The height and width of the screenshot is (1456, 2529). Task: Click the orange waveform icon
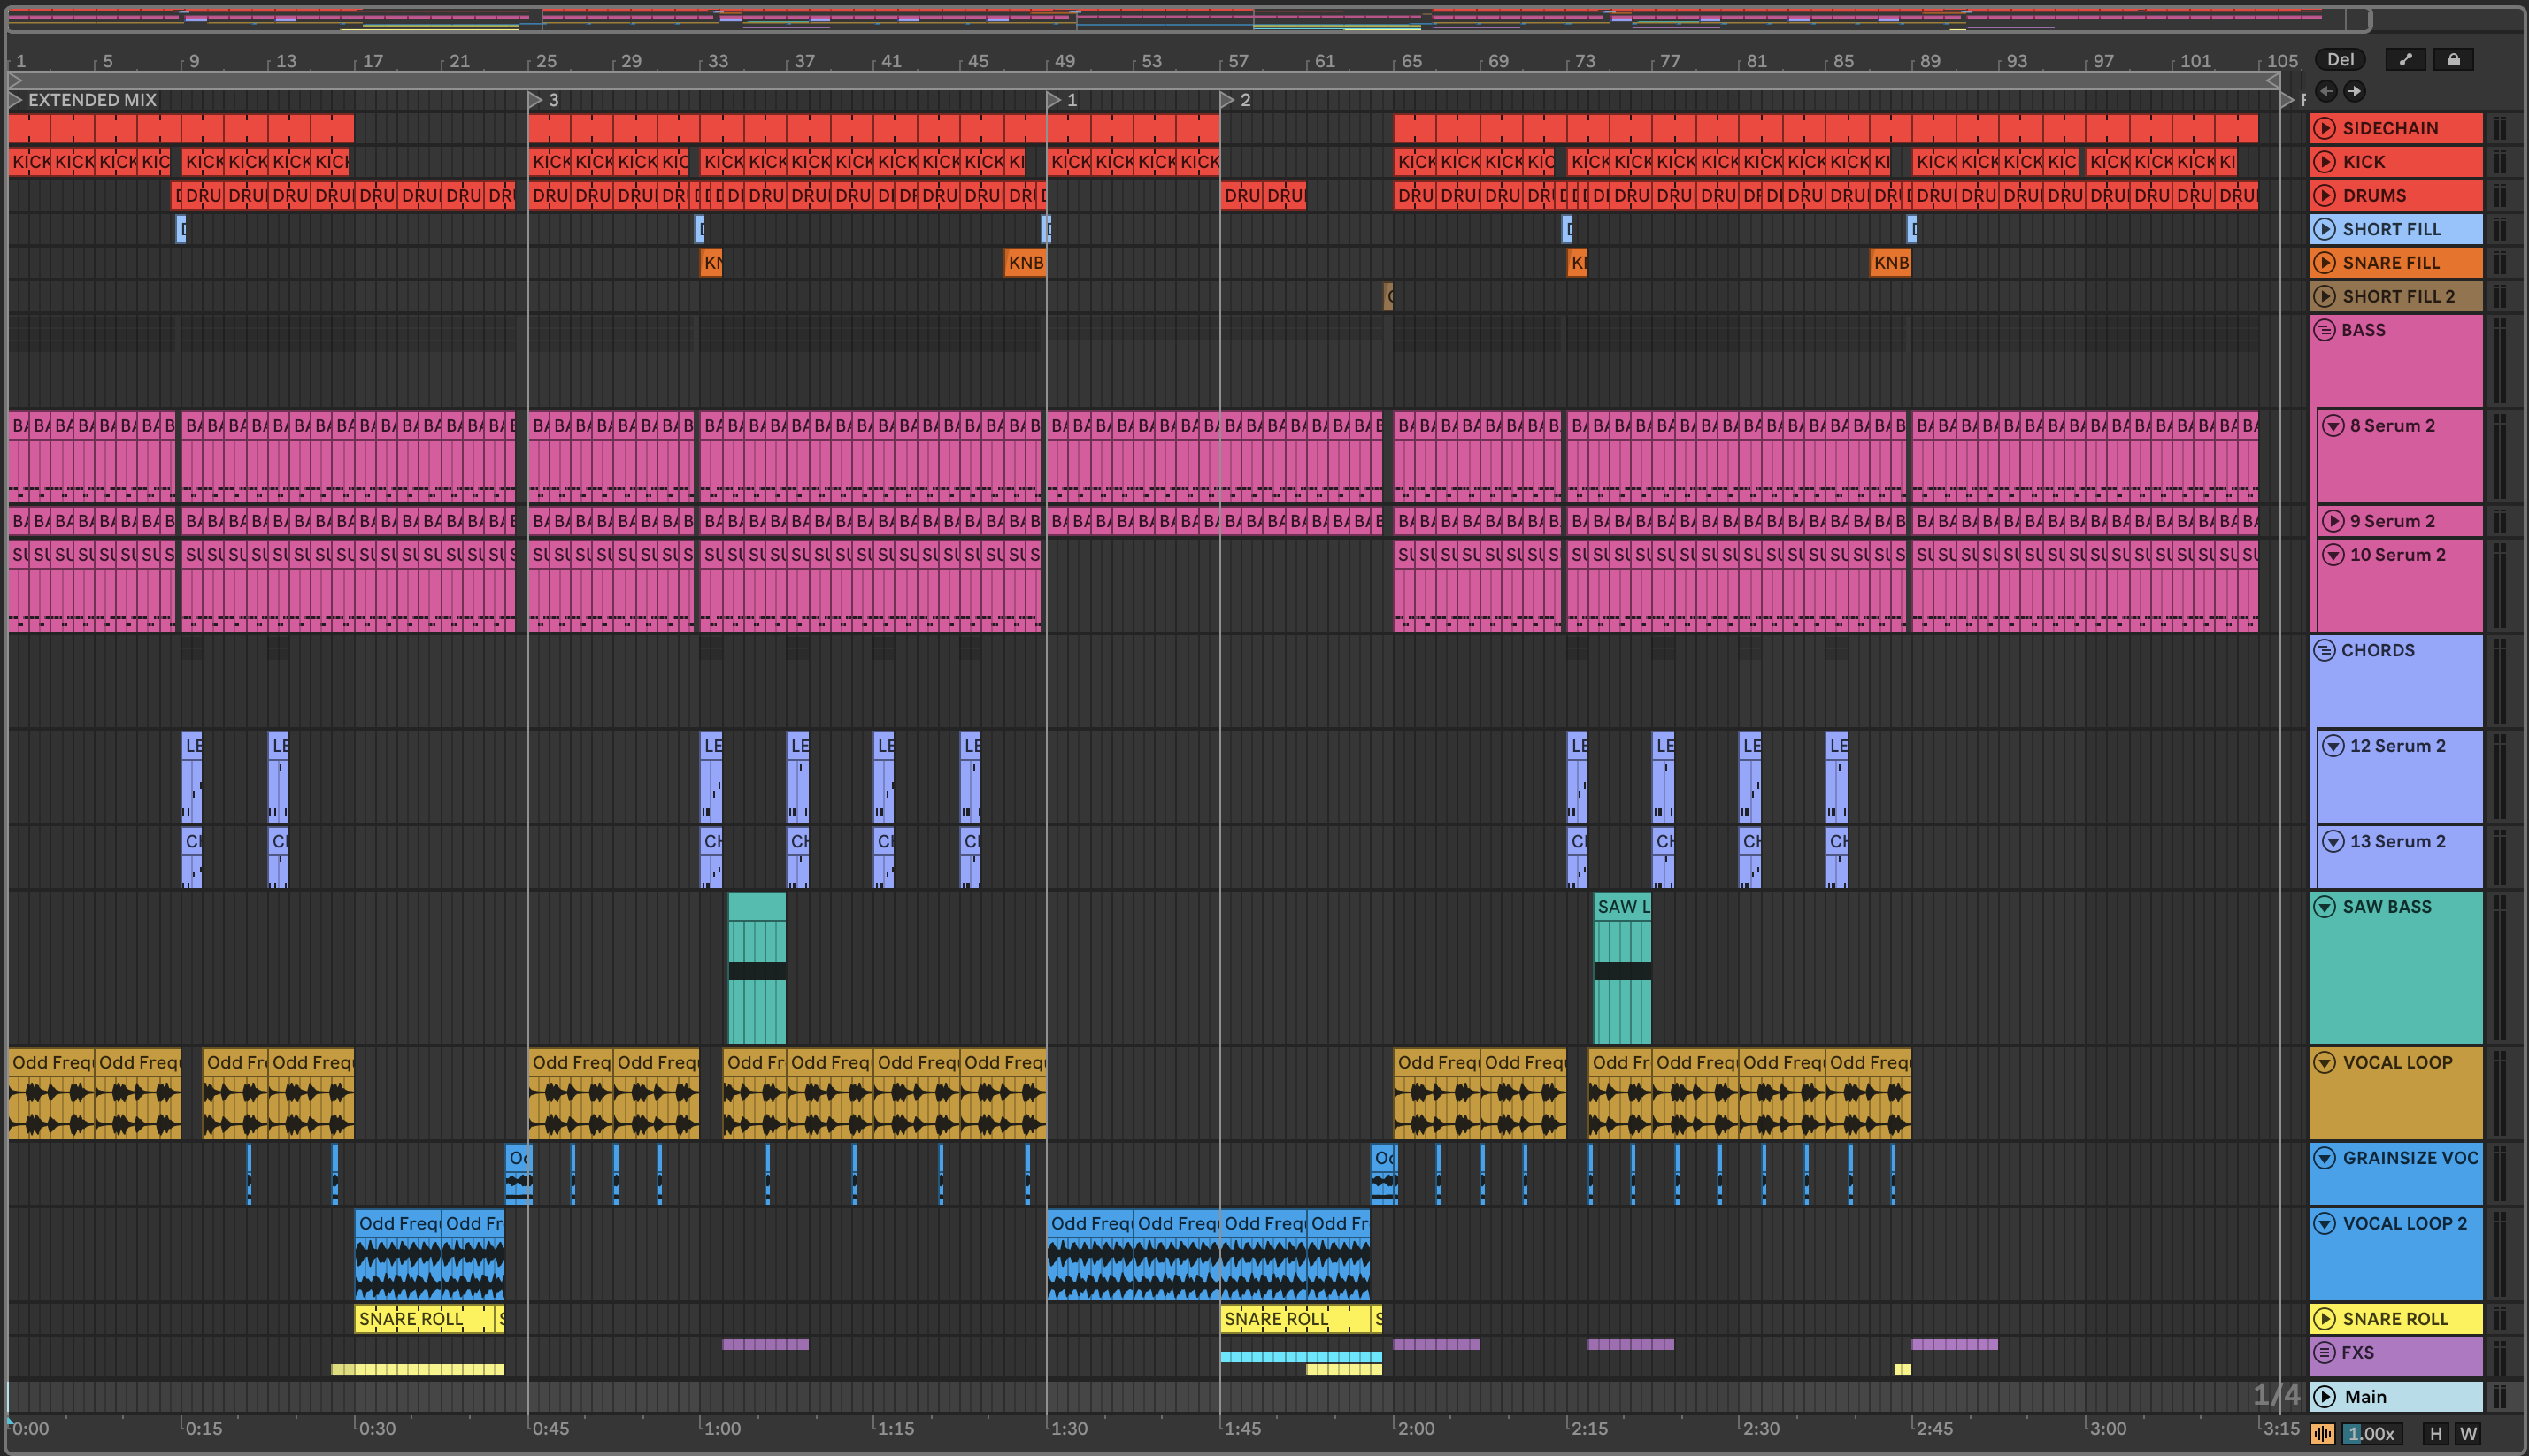pos(2323,1434)
